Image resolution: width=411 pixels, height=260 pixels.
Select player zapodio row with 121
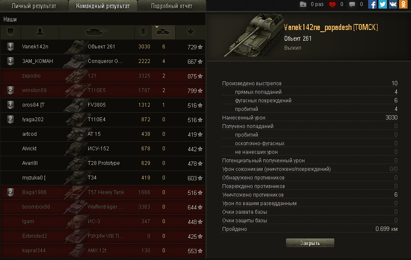tap(103, 76)
